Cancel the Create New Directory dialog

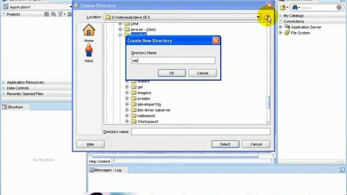(x=202, y=73)
